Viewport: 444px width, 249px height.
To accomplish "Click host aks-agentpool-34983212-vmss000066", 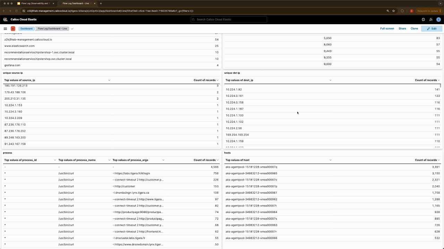I will tap(251, 238).
